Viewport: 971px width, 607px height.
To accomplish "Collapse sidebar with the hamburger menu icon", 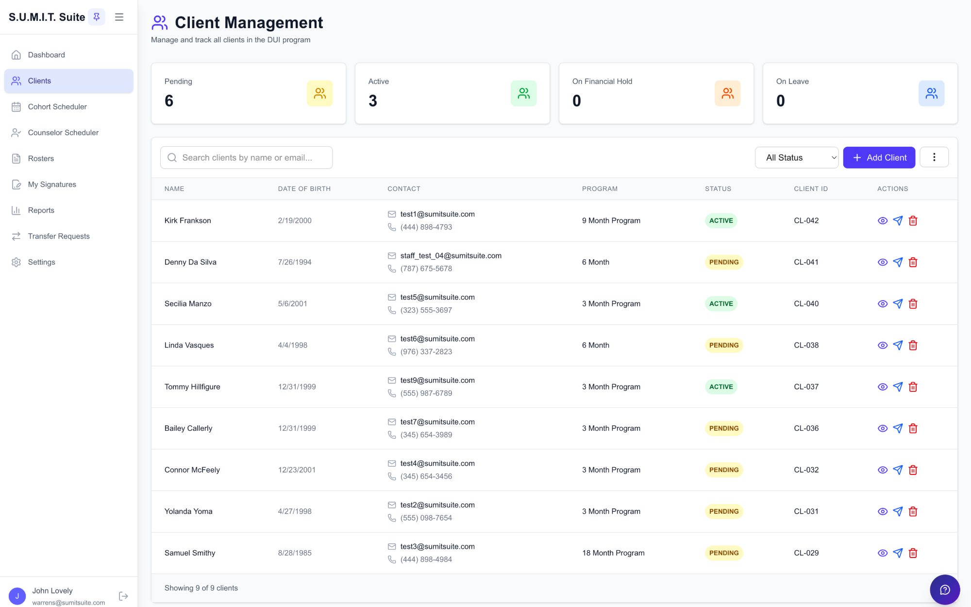I will click(119, 17).
